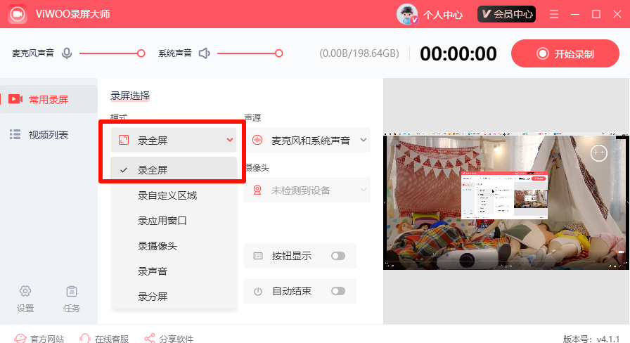Choose 录分屏 from mode list
This screenshot has height=343, width=630.
(x=153, y=297)
